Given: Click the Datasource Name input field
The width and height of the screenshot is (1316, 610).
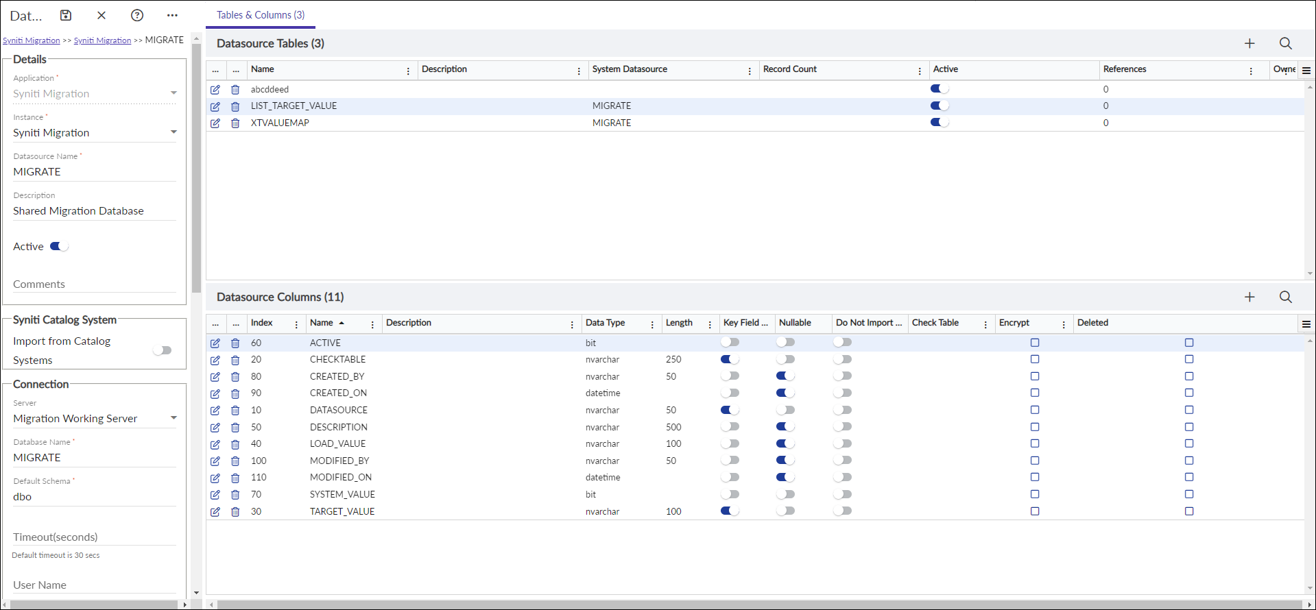Looking at the screenshot, I should coord(95,171).
